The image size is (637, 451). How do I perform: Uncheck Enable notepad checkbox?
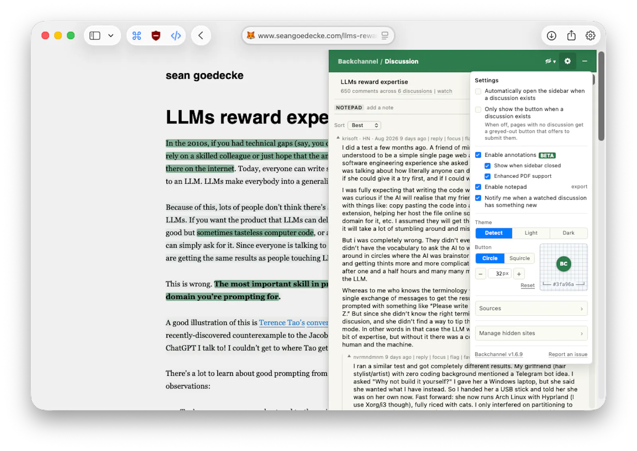pyautogui.click(x=478, y=187)
